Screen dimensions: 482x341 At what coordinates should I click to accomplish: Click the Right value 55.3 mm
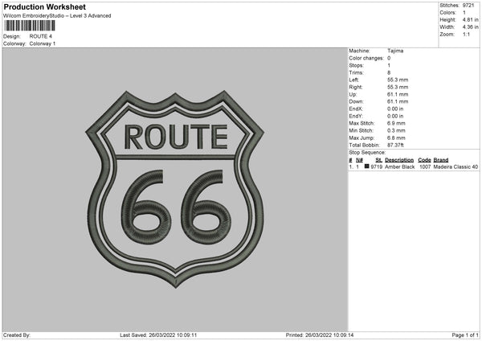coord(398,88)
